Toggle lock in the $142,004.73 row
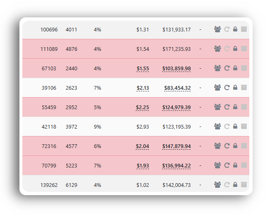270x215 pixels. [235, 185]
